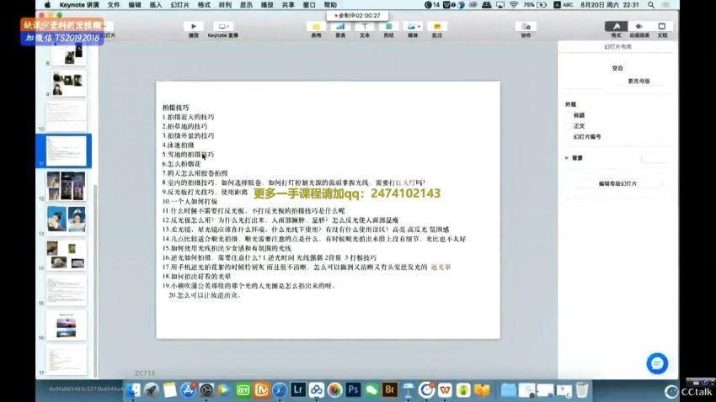The height and width of the screenshot is (402, 716).
Task: Open Keynote 直播 in the toolbar
Action: (x=223, y=26)
